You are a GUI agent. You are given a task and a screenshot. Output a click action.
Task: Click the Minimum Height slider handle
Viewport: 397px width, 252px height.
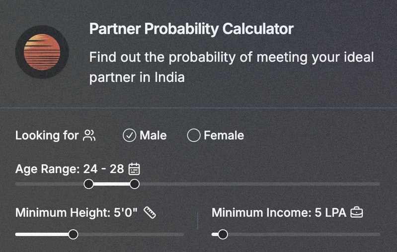tap(73, 234)
